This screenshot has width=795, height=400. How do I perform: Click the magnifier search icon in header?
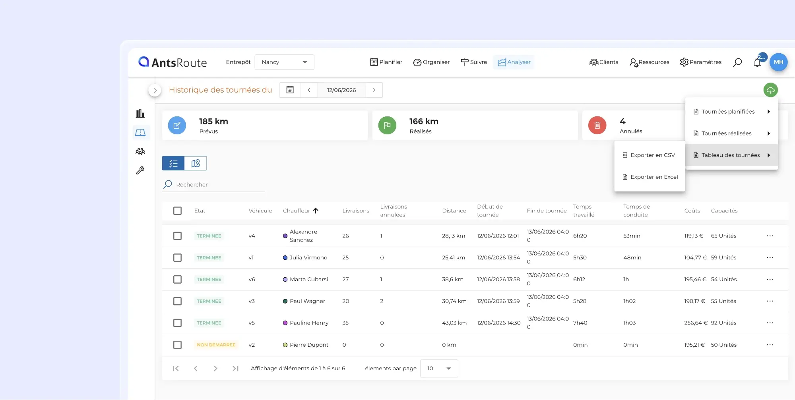(737, 62)
